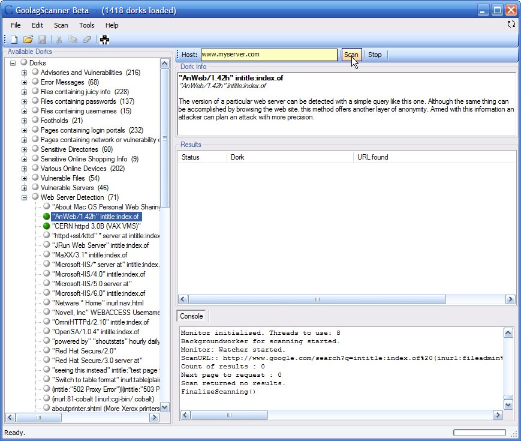Expand Various Online Devices branch
The width and height of the screenshot is (521, 441).
tap(24, 169)
